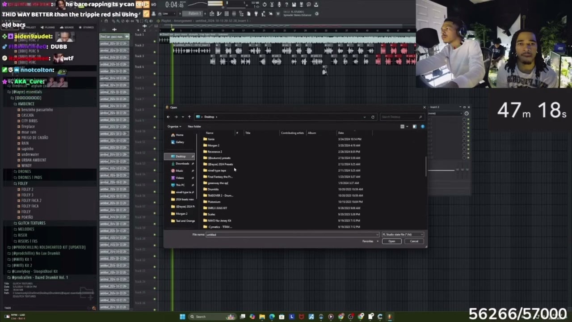Open the Pattern 1 selector dropdown
The height and width of the screenshot is (322, 572).
point(195,13)
